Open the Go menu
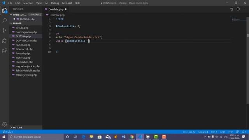 [46, 3]
